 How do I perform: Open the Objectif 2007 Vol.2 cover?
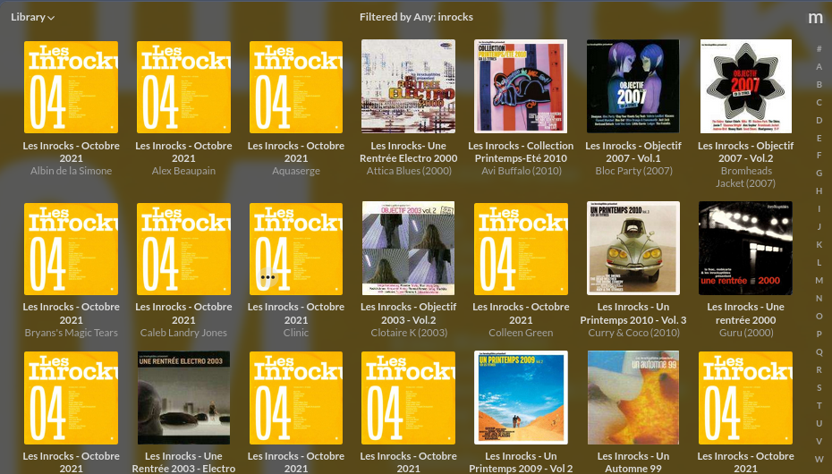coord(745,87)
